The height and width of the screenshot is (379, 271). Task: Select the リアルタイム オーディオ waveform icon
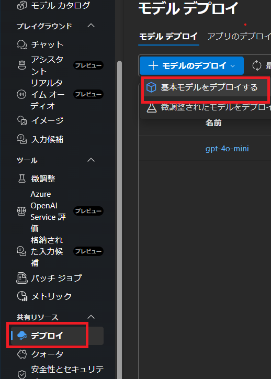[x=21, y=94]
